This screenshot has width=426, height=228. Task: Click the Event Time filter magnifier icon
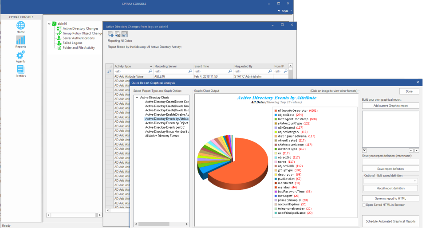(230, 71)
